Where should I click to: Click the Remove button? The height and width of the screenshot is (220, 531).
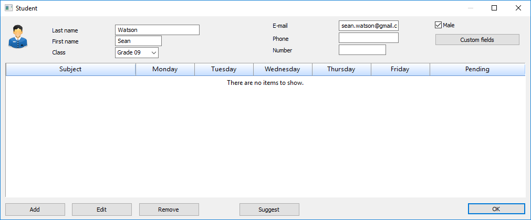[x=169, y=210]
